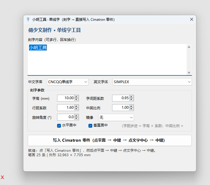The height and width of the screenshot is (185, 210).
Task: Uncheck the 垂直居中 checkbox
Action: point(90,126)
